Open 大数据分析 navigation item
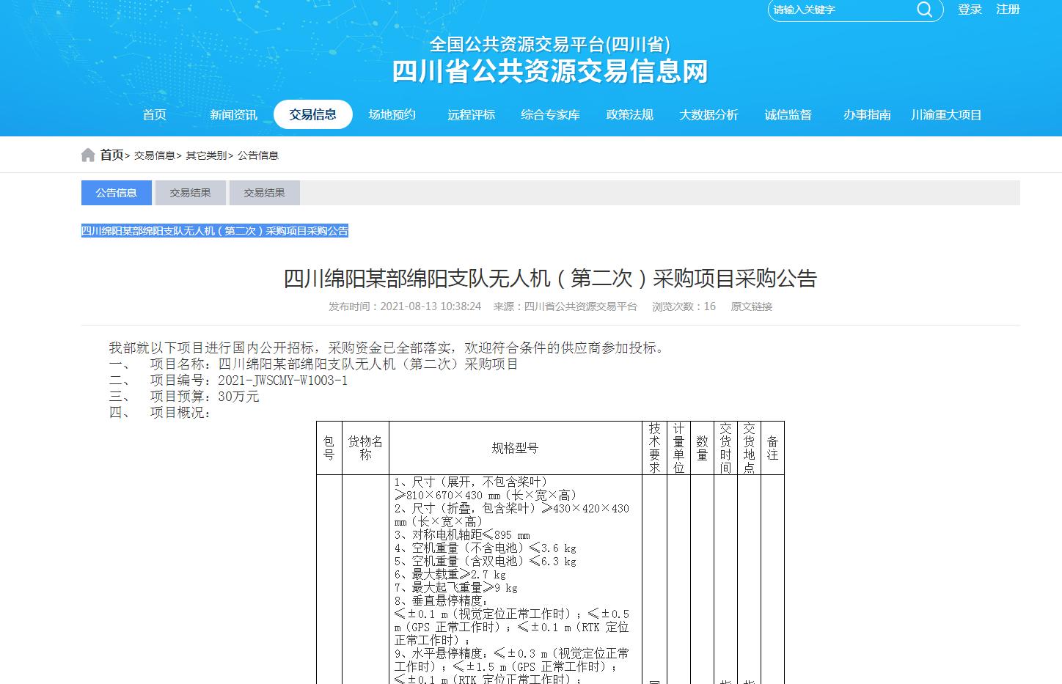The width and height of the screenshot is (1062, 684). (708, 115)
